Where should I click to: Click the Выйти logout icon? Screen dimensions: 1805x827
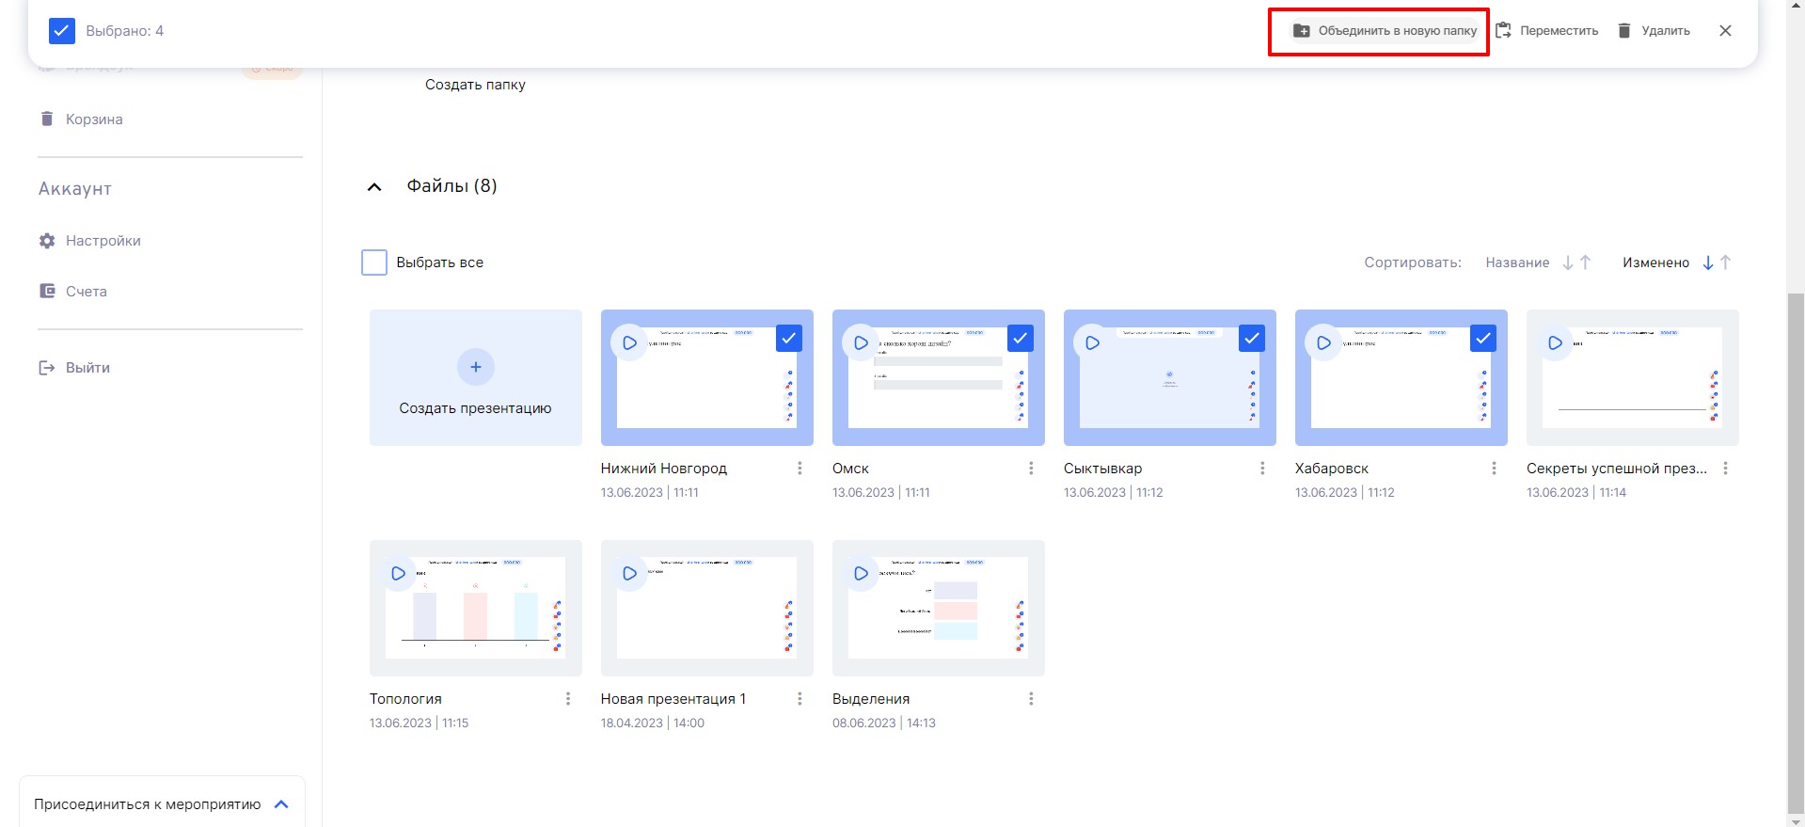coord(46,368)
